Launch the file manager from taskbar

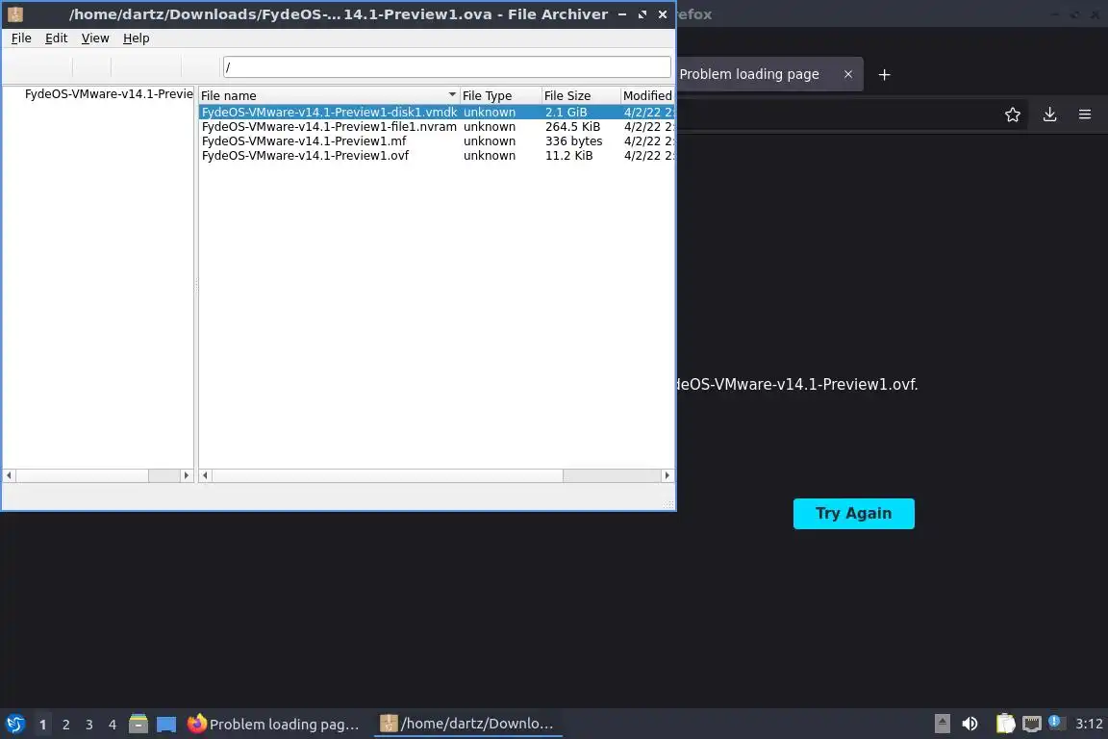click(138, 724)
